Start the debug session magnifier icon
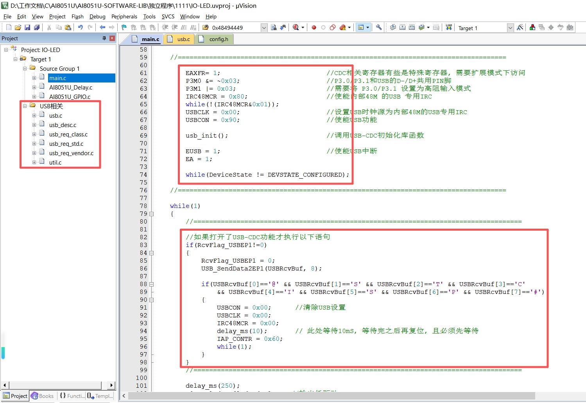The height and width of the screenshot is (403, 586). click(296, 27)
